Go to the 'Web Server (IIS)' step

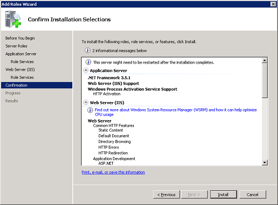pyautogui.click(x=20, y=70)
